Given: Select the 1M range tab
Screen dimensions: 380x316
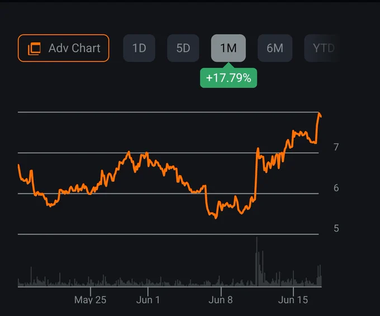Looking at the screenshot, I should click(x=229, y=48).
